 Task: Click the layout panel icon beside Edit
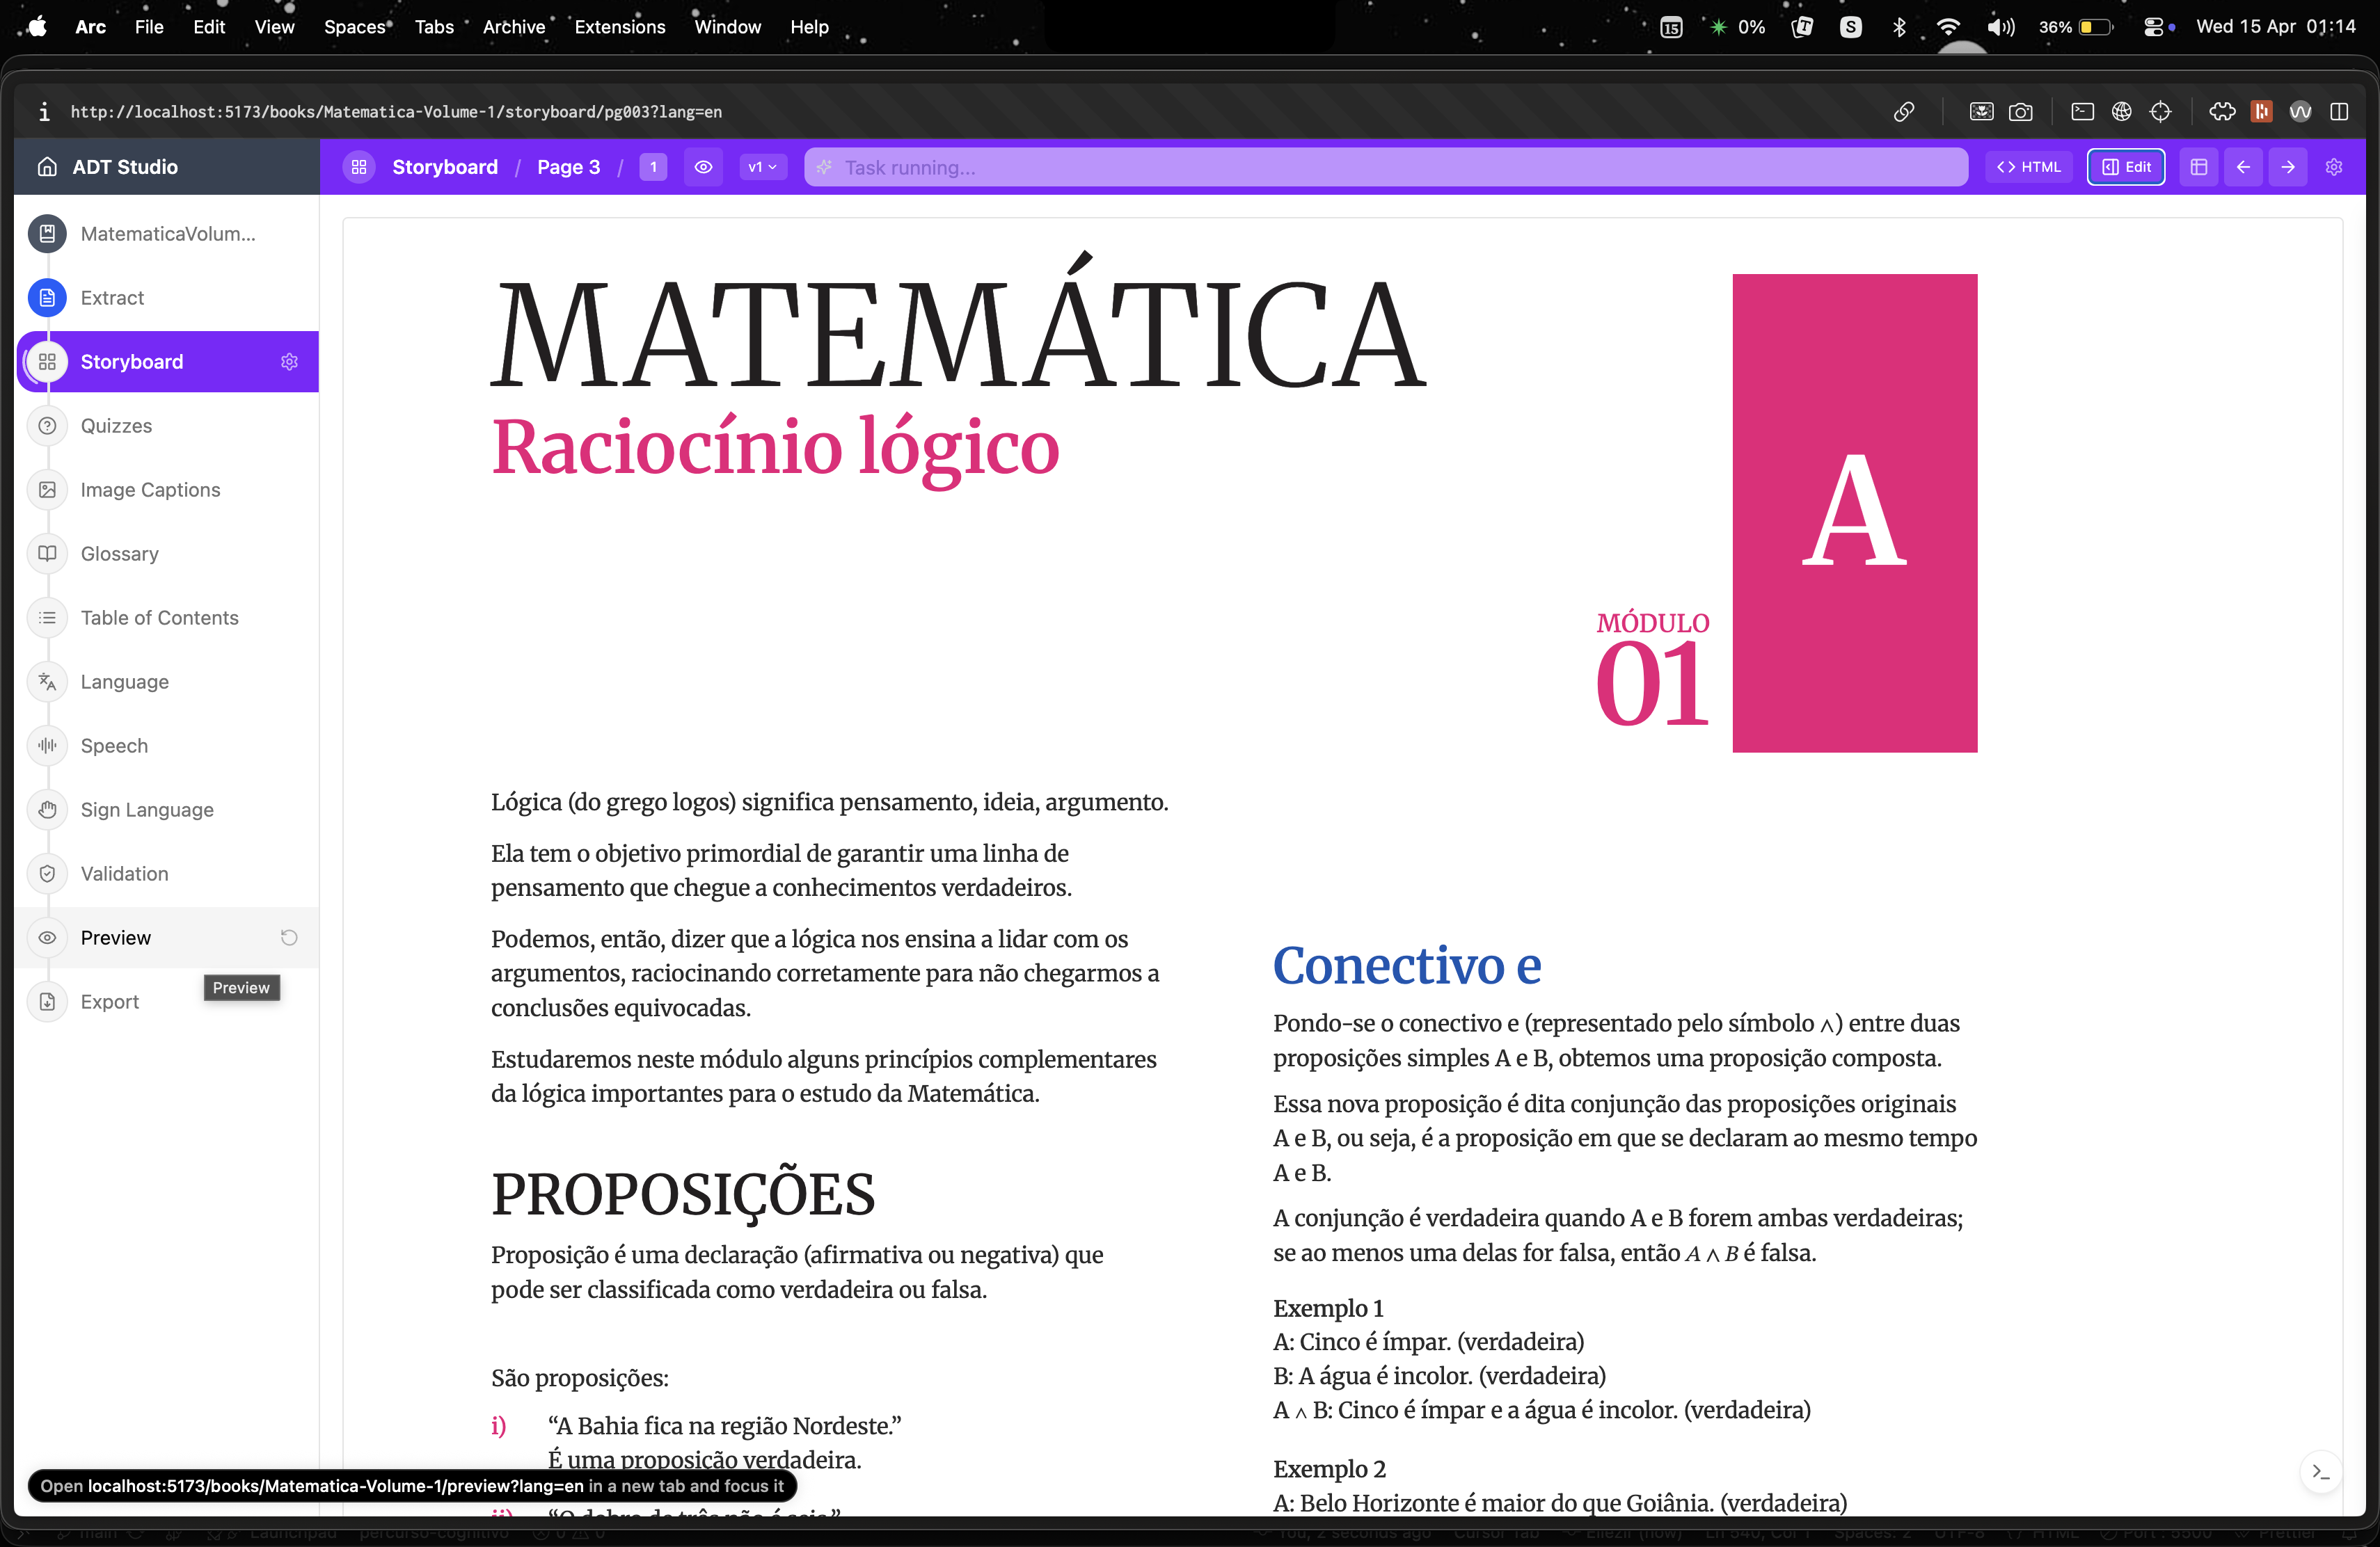(2198, 167)
